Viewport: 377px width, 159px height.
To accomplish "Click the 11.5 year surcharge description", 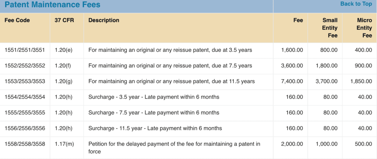I will tap(155, 128).
